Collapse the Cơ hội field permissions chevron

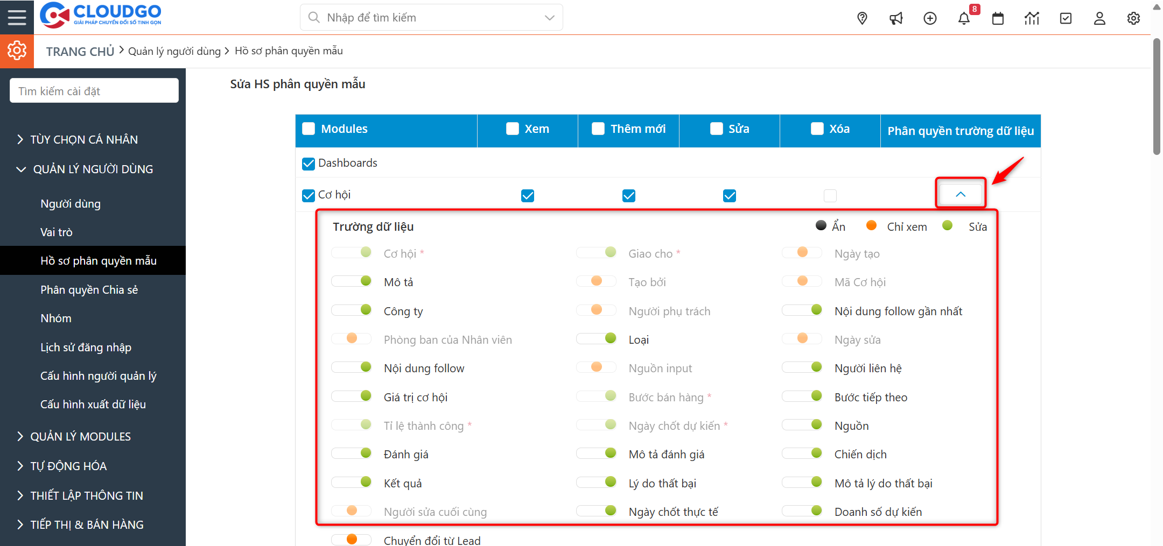(x=961, y=194)
